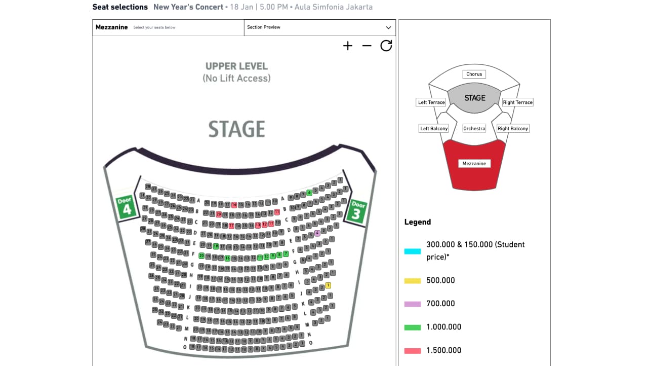Select the red Mezzanine section
This screenshot has height=366, width=648.
click(x=474, y=164)
